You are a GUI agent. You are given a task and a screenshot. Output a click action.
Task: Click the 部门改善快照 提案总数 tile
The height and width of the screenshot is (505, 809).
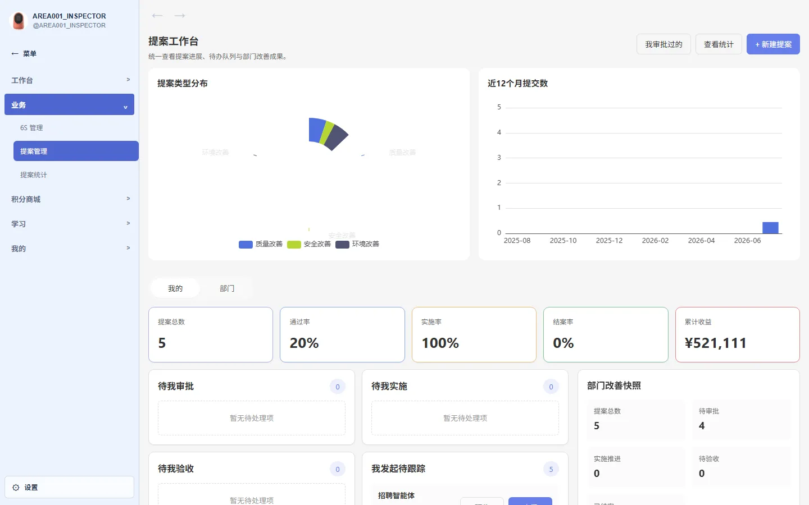636,419
